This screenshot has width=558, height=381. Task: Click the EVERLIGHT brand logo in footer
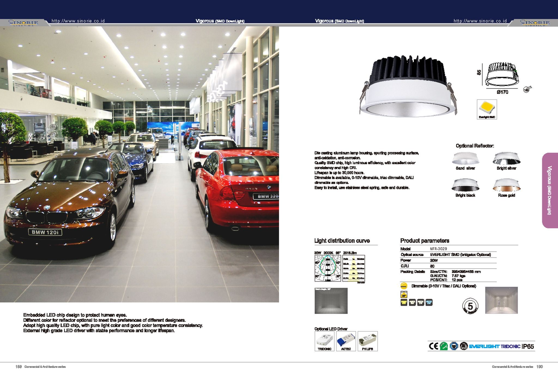click(484, 346)
